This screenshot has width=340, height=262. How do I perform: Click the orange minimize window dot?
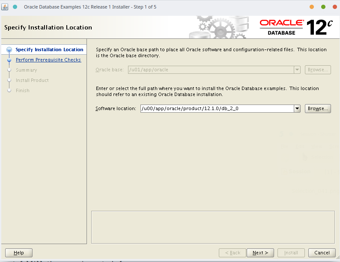point(312,7)
